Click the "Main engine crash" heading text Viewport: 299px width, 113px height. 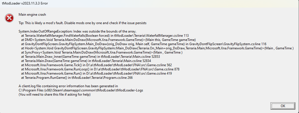point(32,14)
